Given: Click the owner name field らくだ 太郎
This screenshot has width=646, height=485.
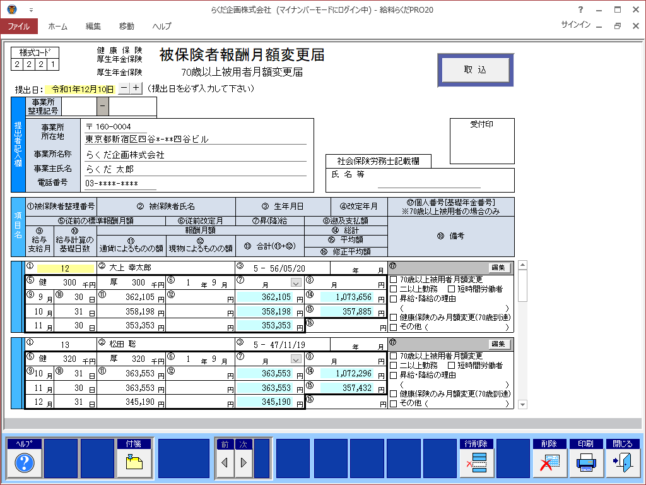Looking at the screenshot, I should (196, 169).
